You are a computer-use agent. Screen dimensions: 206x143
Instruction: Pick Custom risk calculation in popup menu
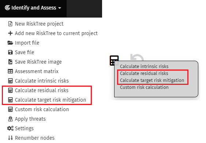tap(144, 87)
